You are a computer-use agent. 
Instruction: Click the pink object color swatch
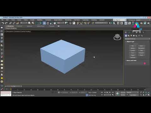click(145, 63)
